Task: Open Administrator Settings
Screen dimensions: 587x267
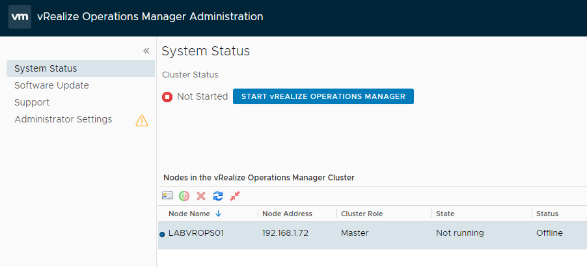Action: click(x=63, y=119)
